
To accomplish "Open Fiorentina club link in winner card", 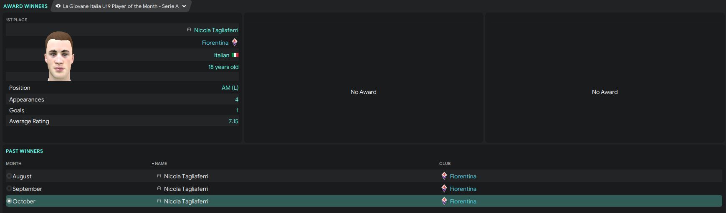I will [215, 43].
